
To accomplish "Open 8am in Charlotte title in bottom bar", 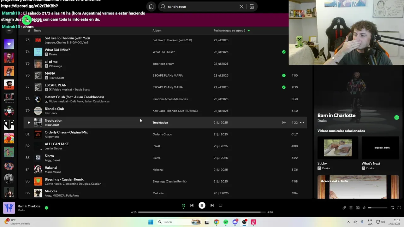I will coord(29,206).
